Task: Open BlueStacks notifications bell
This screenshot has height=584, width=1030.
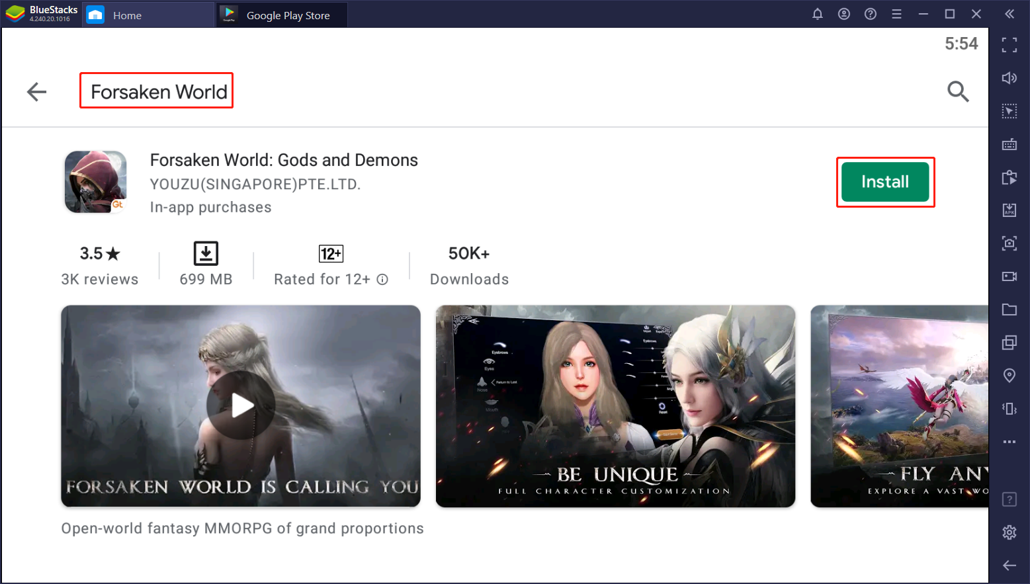Action: (818, 14)
